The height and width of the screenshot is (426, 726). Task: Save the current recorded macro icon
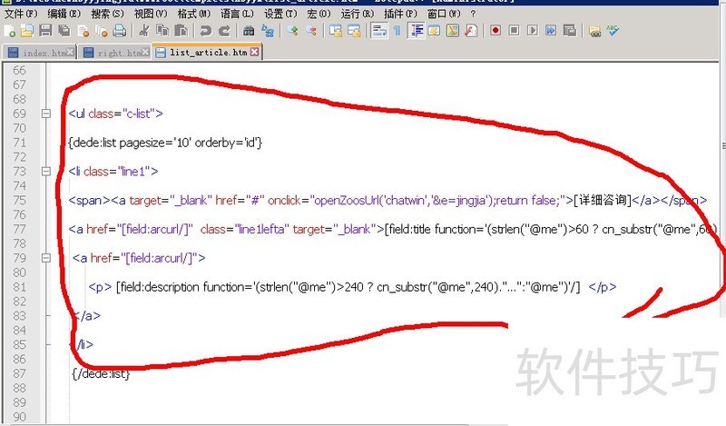pos(570,31)
